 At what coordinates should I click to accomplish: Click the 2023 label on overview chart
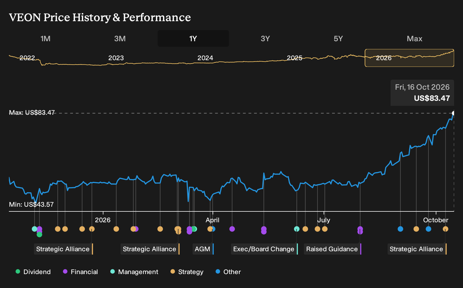[116, 58]
